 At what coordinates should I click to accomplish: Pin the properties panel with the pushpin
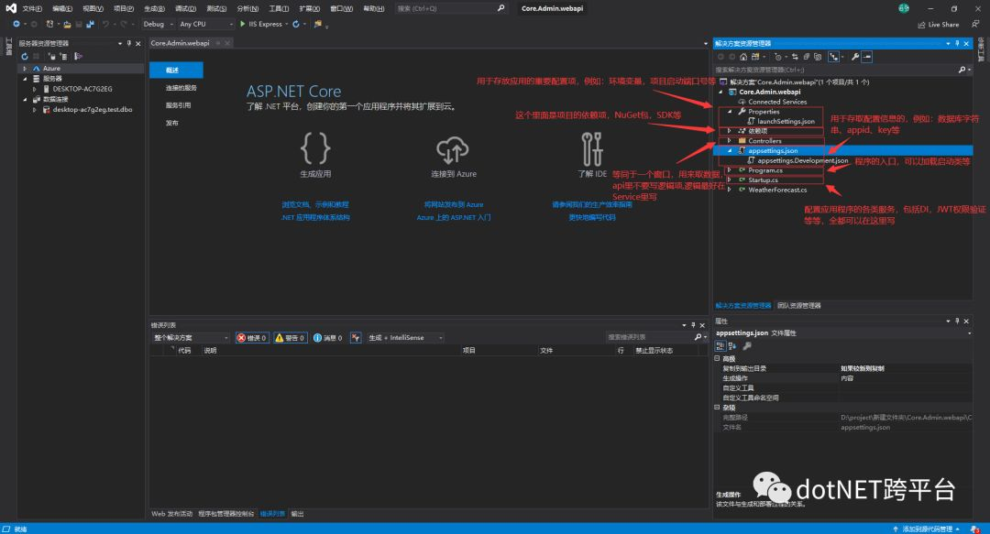[x=957, y=321]
